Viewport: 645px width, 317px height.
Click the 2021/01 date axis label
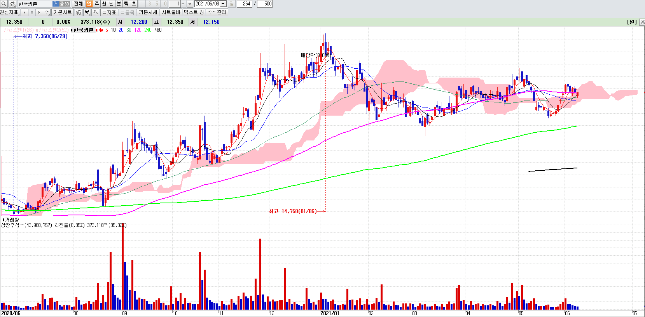click(x=330, y=313)
